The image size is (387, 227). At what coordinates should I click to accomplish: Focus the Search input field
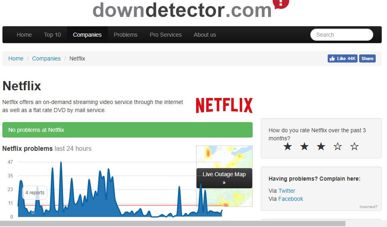[341, 35]
